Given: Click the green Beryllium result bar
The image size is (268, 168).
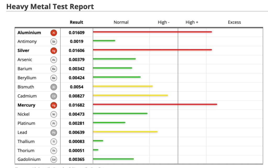Looking at the screenshot, I should click(117, 77).
